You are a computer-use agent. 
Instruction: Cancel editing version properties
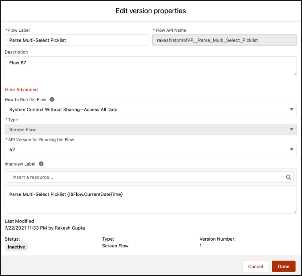[255, 267]
